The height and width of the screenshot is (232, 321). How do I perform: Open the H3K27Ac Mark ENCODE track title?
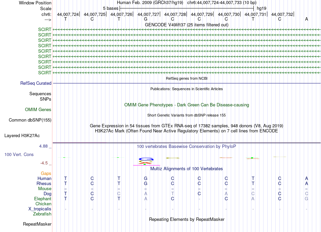(187, 131)
